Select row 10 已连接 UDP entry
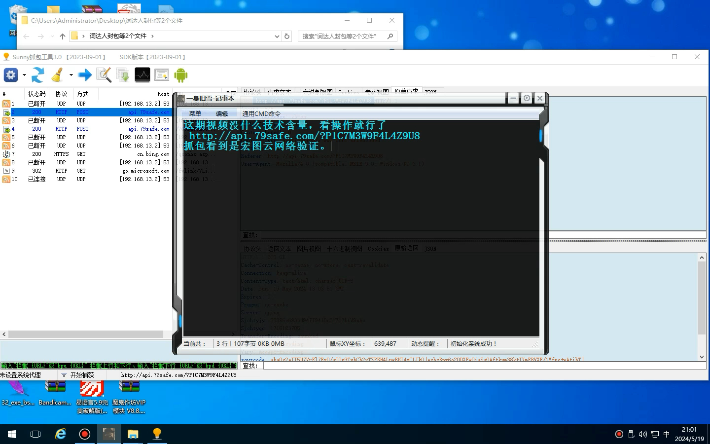The height and width of the screenshot is (444, 710). [86, 179]
